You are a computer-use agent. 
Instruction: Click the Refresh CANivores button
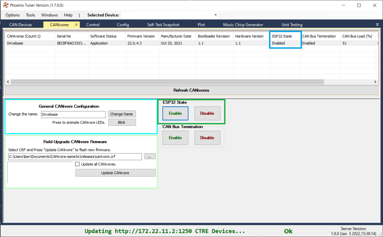pos(191,90)
